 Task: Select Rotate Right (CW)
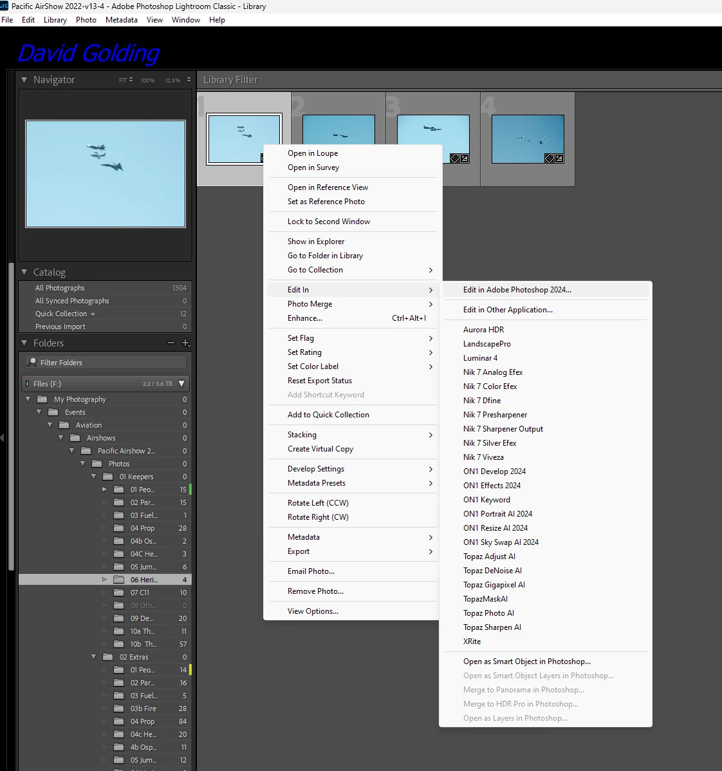[x=353, y=517]
